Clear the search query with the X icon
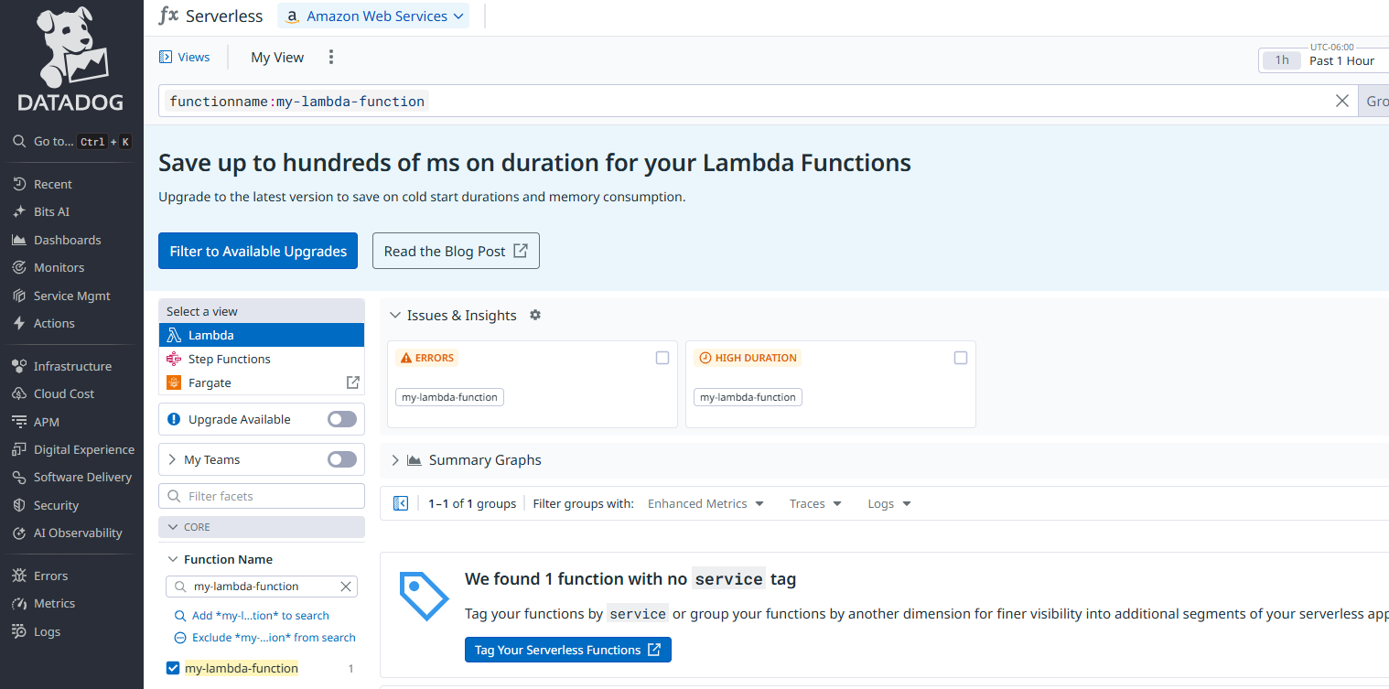 pos(1341,101)
